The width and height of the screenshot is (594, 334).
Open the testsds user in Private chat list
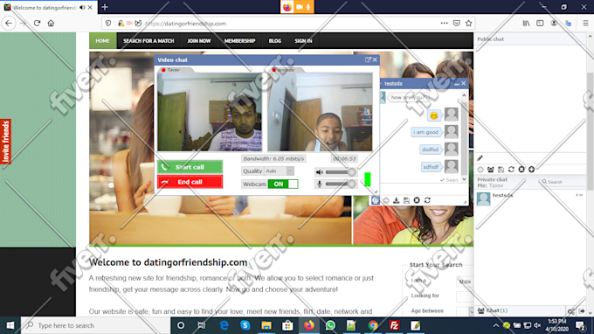(530, 199)
